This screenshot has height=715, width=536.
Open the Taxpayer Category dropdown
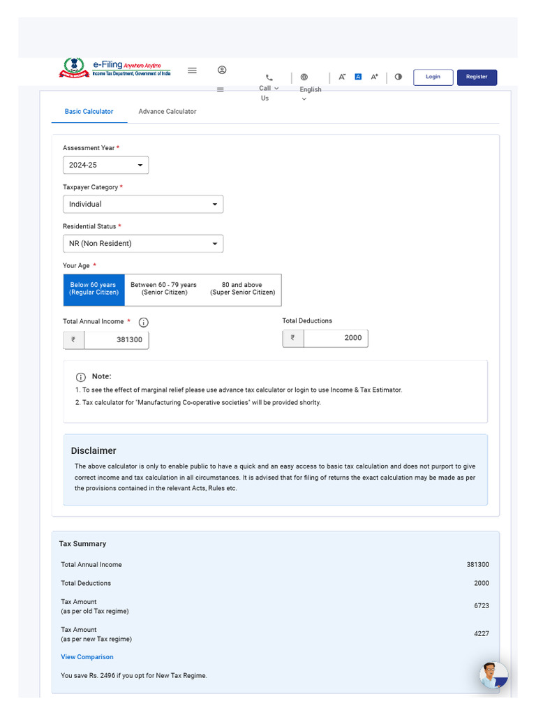pos(143,205)
